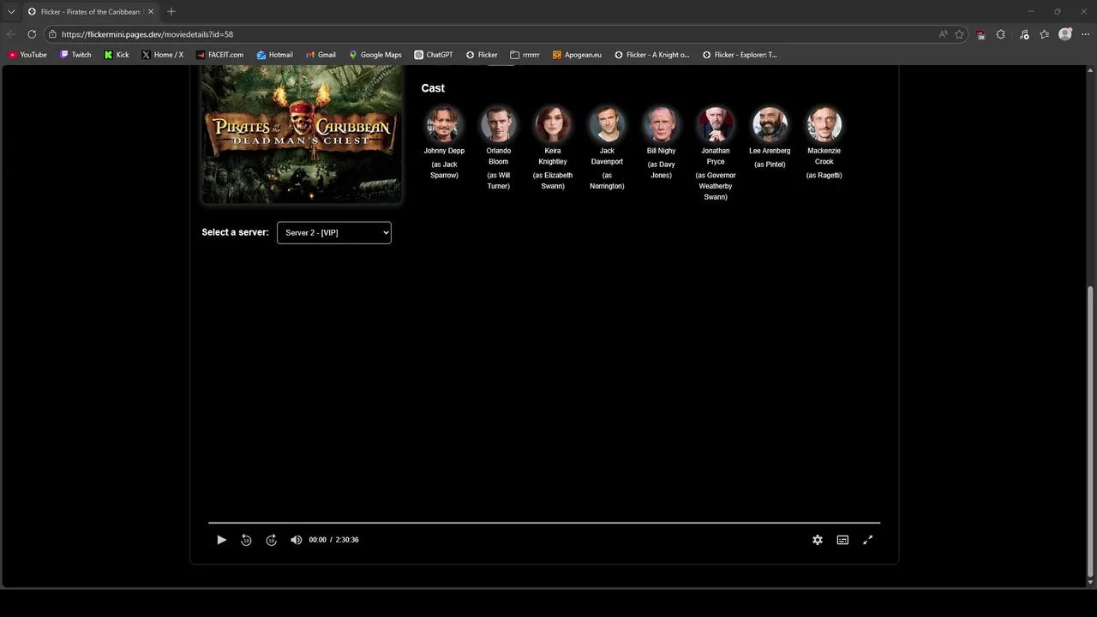
Task: Click the '(as Pintel)' role text
Action: tap(770, 165)
